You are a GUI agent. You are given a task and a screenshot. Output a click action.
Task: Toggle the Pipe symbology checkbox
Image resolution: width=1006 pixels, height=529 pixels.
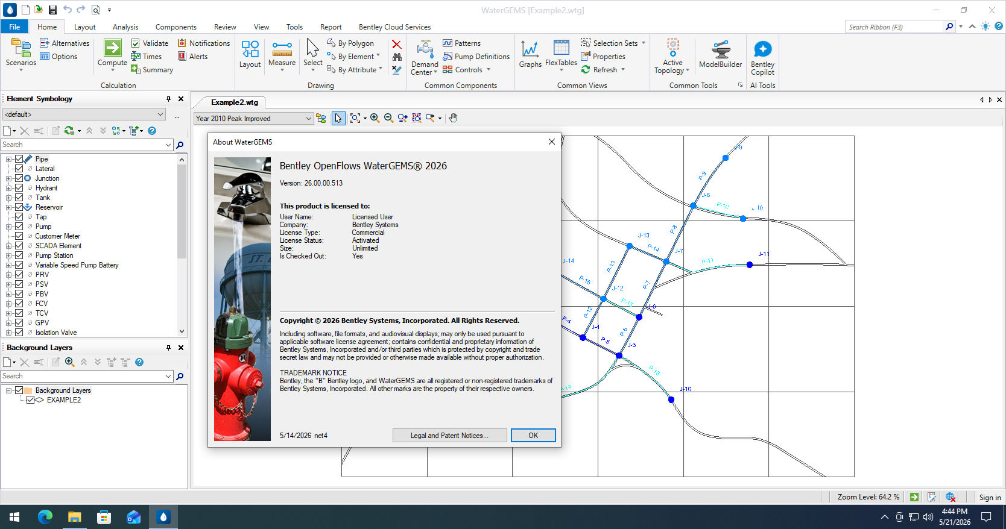(x=19, y=159)
